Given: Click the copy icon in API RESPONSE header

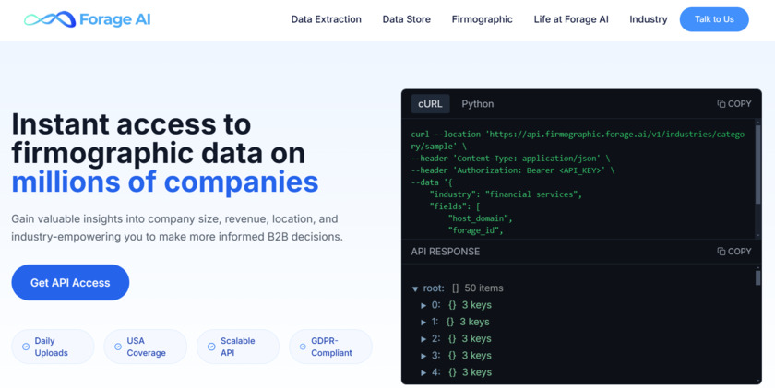Looking at the screenshot, I should 721,252.
